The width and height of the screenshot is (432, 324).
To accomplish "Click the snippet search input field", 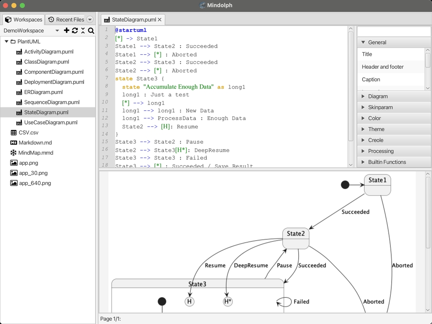I will [x=394, y=32].
